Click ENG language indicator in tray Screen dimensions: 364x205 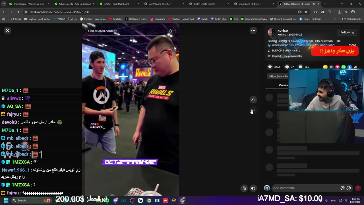coord(333,200)
